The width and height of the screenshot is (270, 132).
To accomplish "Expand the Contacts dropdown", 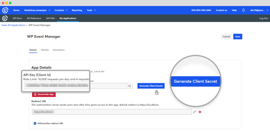I will click(61, 10).
